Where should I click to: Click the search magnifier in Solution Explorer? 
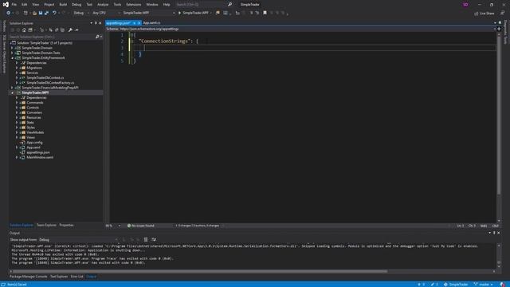pos(97,37)
